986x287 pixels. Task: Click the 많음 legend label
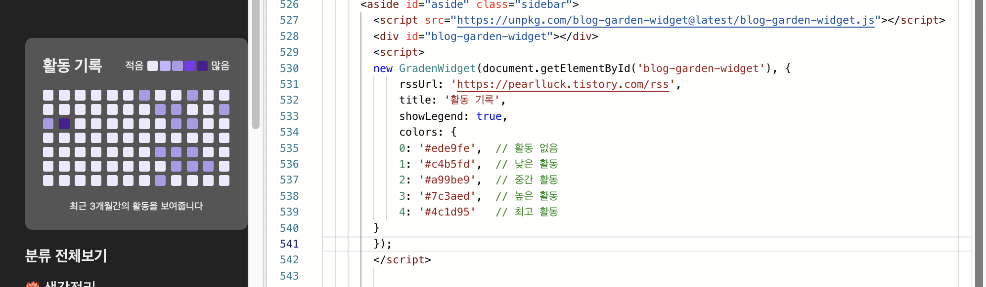pos(221,66)
